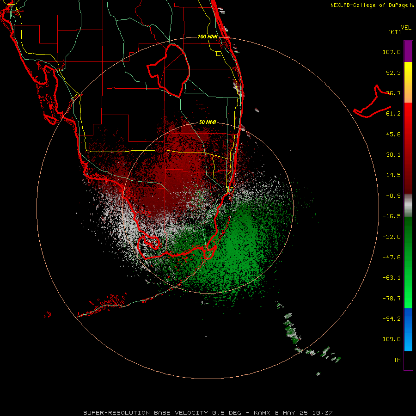Click the 50 NMI range ring label
Viewport: 416px width, 416px height.
[x=208, y=122]
